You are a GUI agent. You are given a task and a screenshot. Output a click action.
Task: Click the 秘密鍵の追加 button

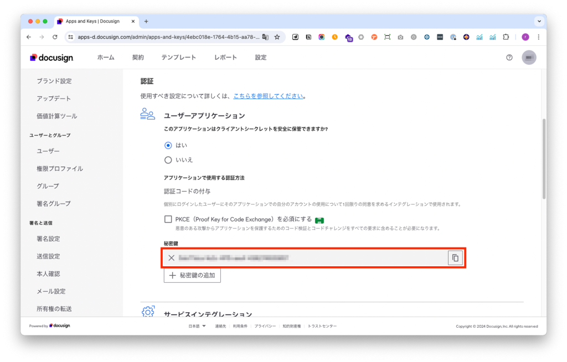[x=192, y=275]
